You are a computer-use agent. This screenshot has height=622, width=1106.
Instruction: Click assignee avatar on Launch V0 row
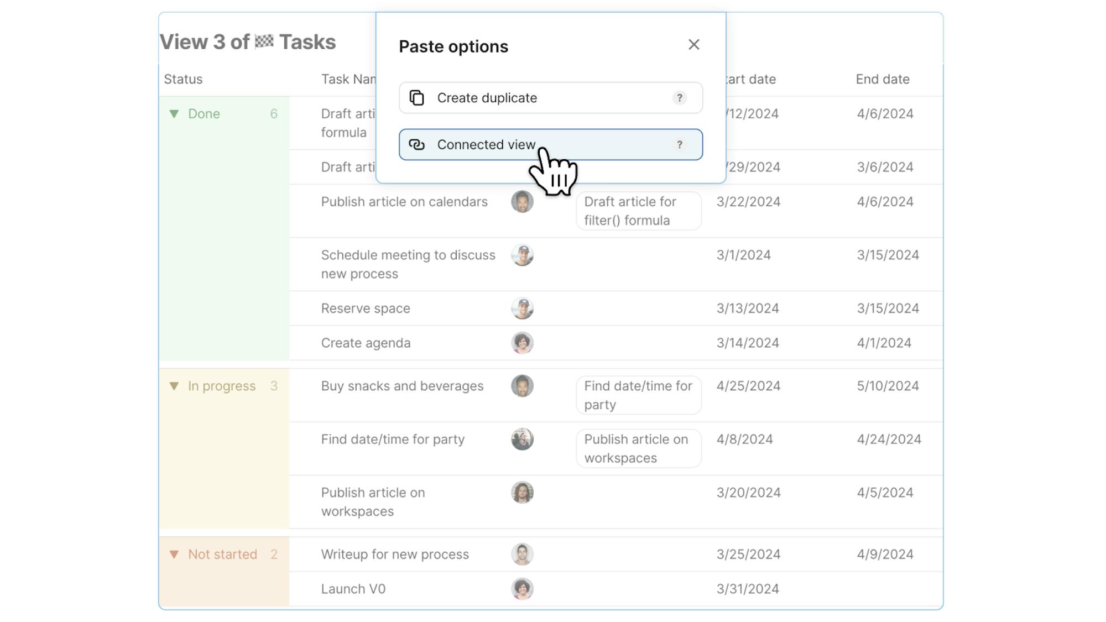point(521,589)
